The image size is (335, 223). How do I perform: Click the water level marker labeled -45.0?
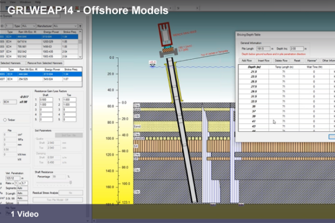tap(152, 63)
